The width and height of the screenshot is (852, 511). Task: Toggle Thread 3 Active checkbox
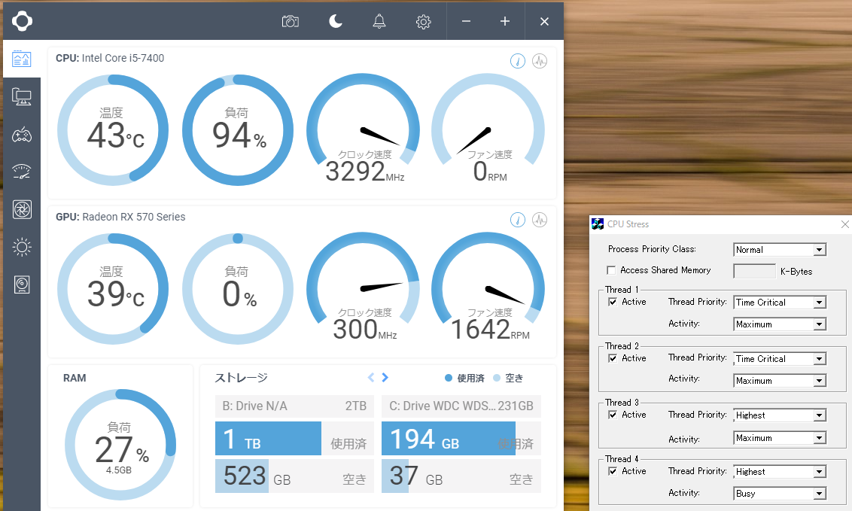pyautogui.click(x=613, y=415)
